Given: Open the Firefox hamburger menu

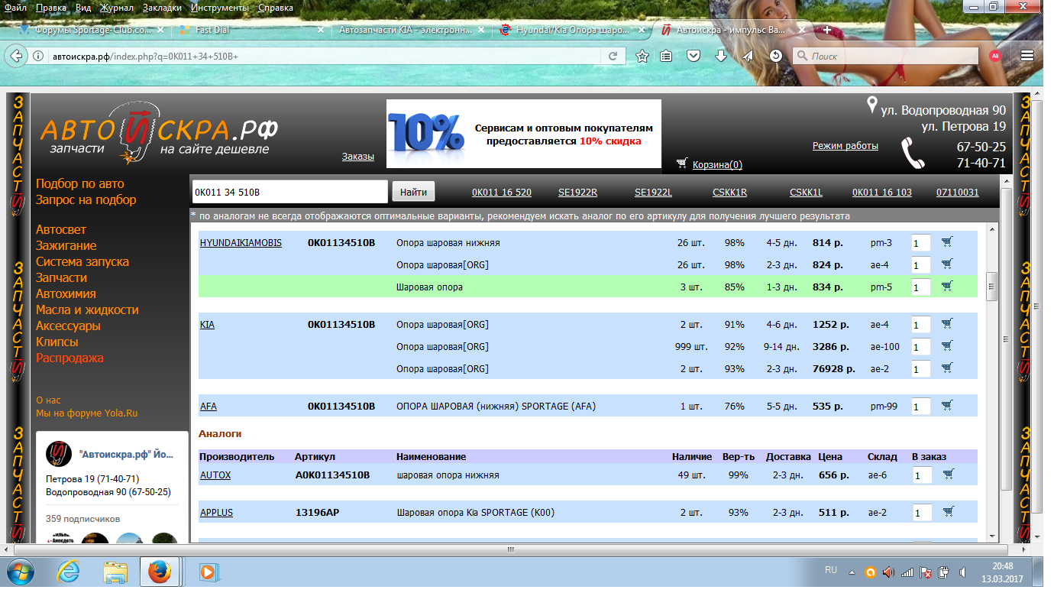Looking at the screenshot, I should pyautogui.click(x=1027, y=56).
